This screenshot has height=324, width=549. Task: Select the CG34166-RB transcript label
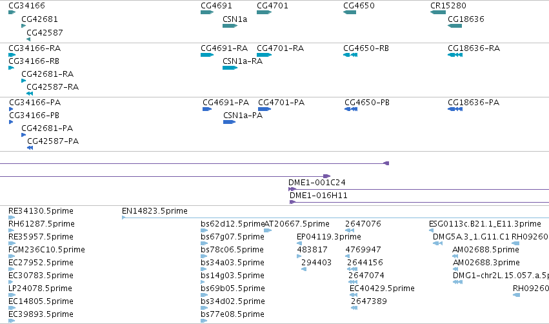pos(34,61)
